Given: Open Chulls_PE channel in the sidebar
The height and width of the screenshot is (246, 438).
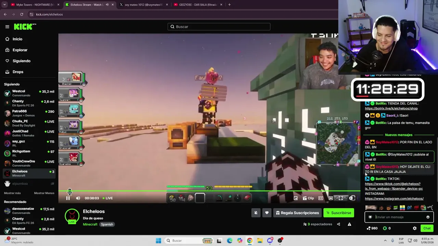Looking at the screenshot, I should (x=29, y=123).
